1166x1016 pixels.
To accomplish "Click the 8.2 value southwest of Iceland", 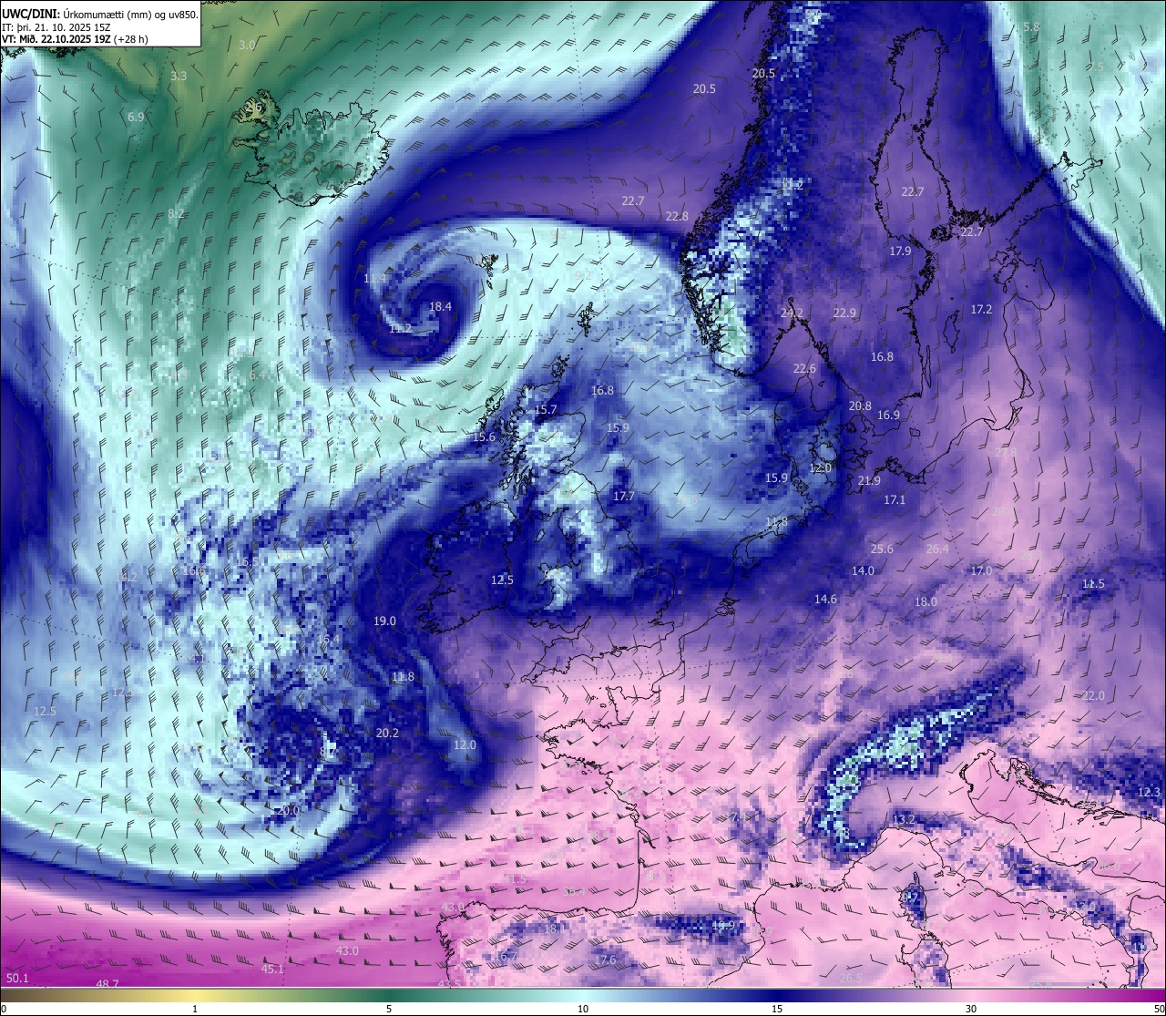I will (x=176, y=214).
